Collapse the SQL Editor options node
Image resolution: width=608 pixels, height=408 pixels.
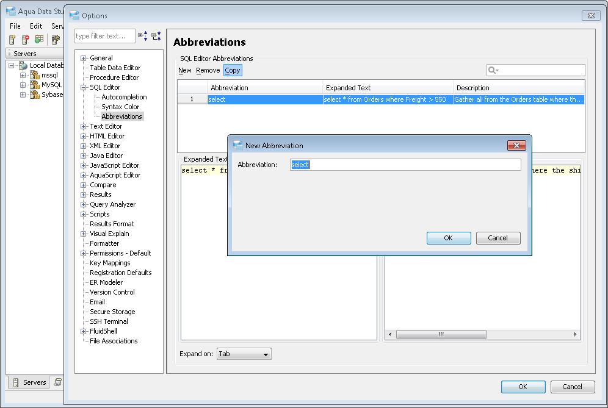pyautogui.click(x=84, y=88)
